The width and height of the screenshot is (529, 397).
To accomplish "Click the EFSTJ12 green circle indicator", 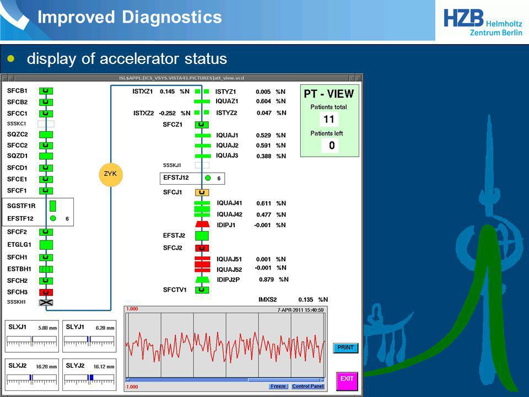I will pyautogui.click(x=208, y=178).
